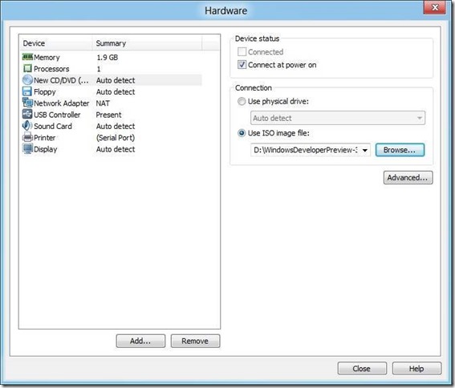
Task: Close the Hardware dialog with X
Action: (434, 7)
